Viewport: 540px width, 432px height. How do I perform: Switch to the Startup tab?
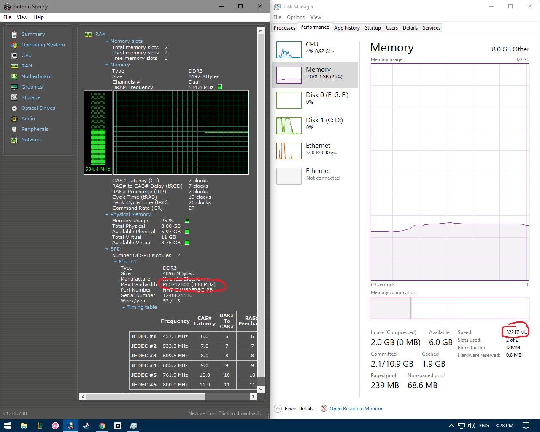[x=373, y=28]
